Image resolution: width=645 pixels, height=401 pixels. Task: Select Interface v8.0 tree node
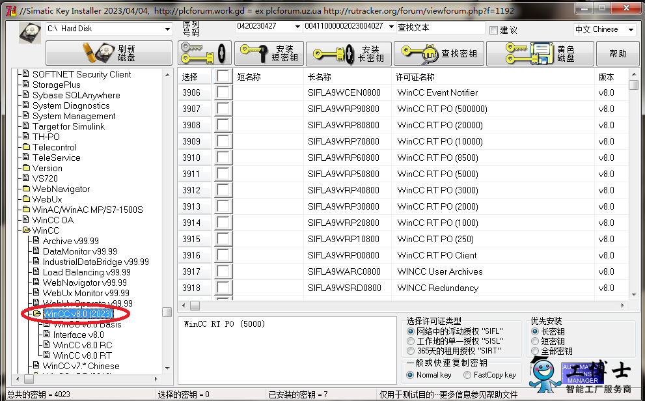click(79, 335)
